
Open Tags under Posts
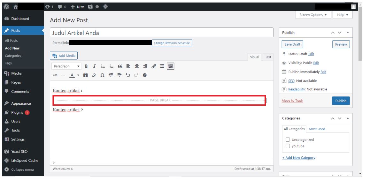tap(8, 63)
